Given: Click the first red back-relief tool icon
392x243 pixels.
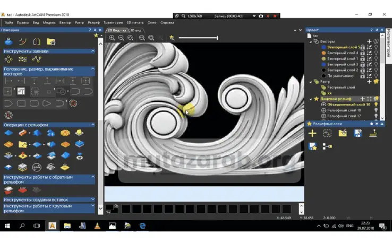Looking at the screenshot, I should coord(8,190).
